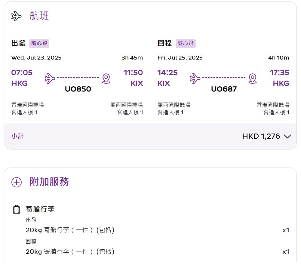Click the destination pin icon before 17:35 HKG
This screenshot has height=274, width=301.
click(252, 78)
